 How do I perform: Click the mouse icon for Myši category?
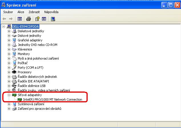click(x=14, y=58)
